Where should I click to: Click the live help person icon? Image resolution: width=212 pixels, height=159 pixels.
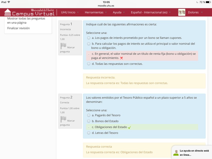click(176, 153)
